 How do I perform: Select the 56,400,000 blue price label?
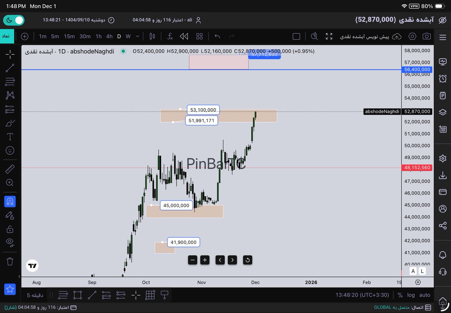417,69
